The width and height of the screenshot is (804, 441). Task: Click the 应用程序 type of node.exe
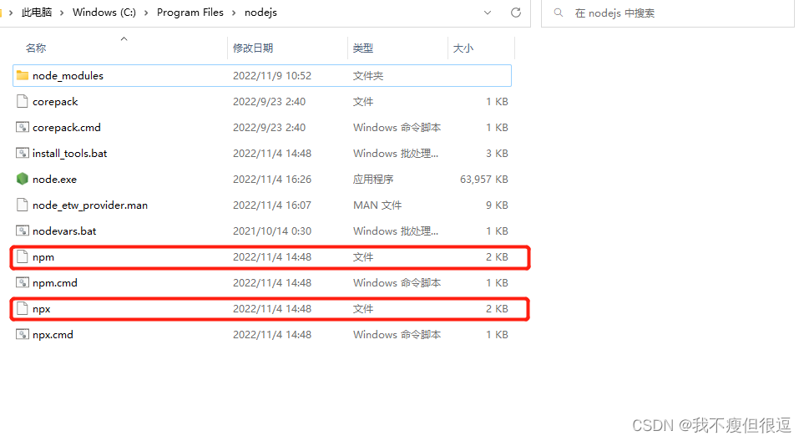373,179
